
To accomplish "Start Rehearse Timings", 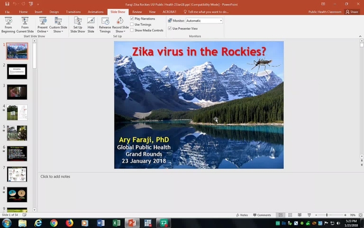I will (105, 25).
